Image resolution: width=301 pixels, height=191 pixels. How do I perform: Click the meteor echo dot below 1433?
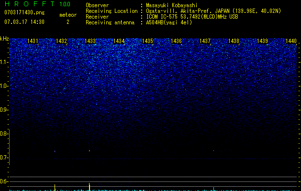click(89, 151)
